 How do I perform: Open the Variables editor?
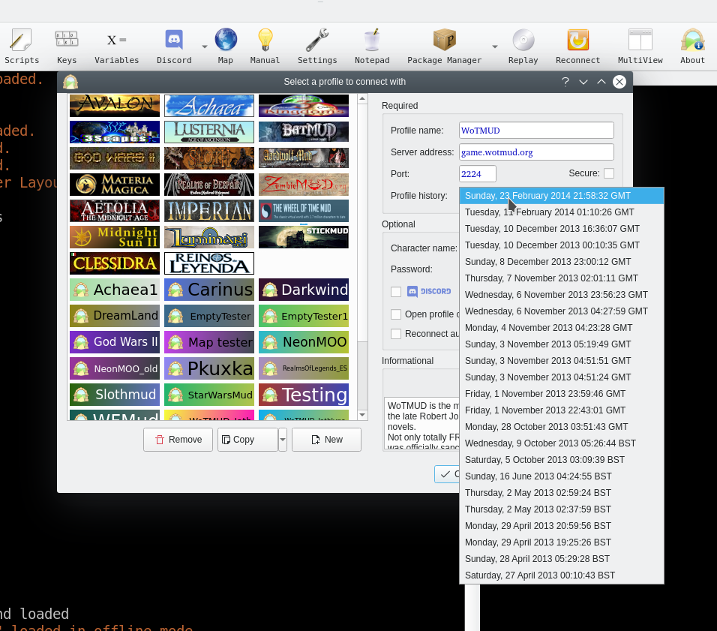click(x=116, y=47)
